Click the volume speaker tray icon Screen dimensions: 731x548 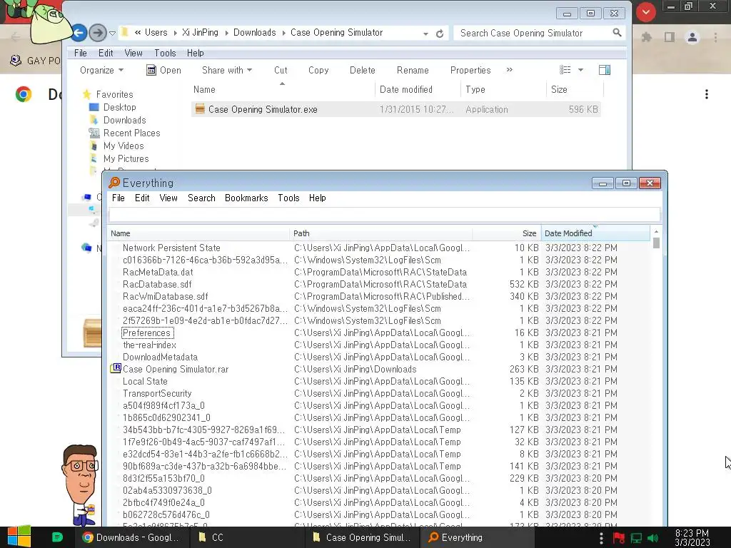652,538
